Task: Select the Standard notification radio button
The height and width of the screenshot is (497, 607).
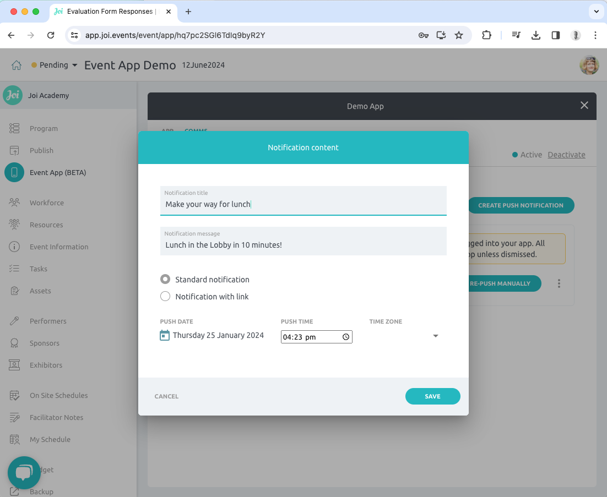Action: coord(165,280)
